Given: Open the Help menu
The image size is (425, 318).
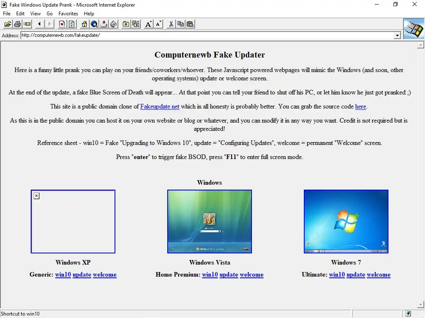Looking at the screenshot, I should click(89, 14).
